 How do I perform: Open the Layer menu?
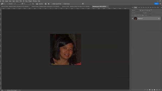[10, 1]
